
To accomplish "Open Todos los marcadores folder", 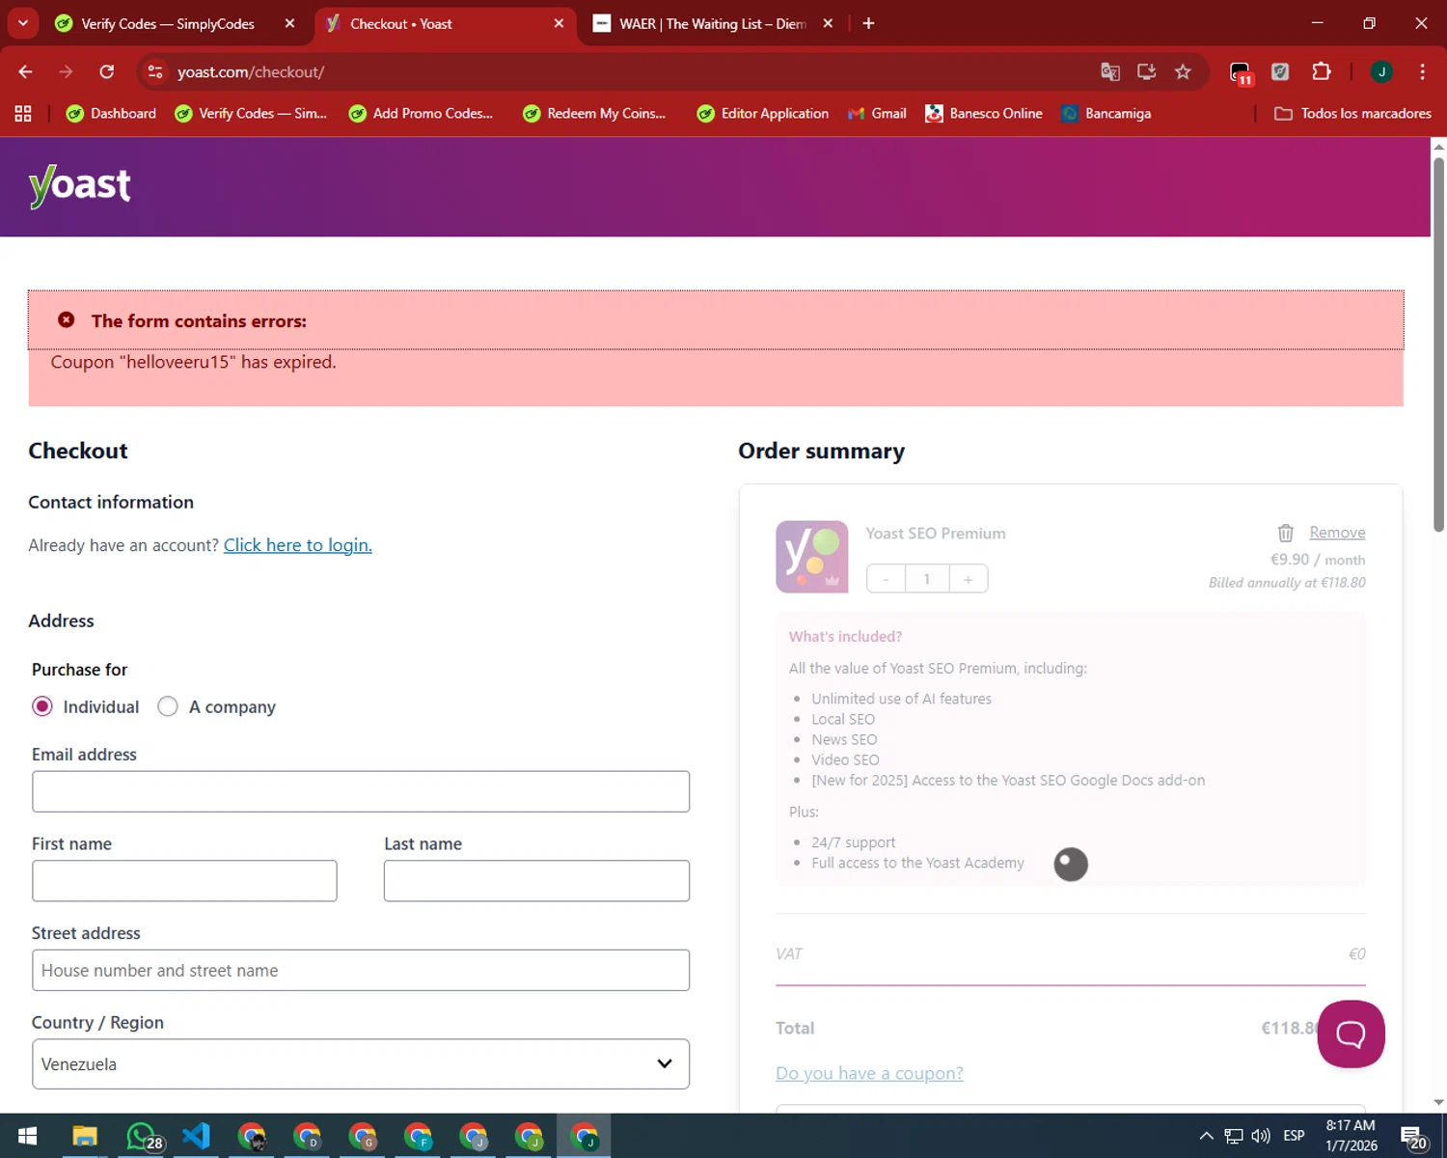I will (1352, 114).
